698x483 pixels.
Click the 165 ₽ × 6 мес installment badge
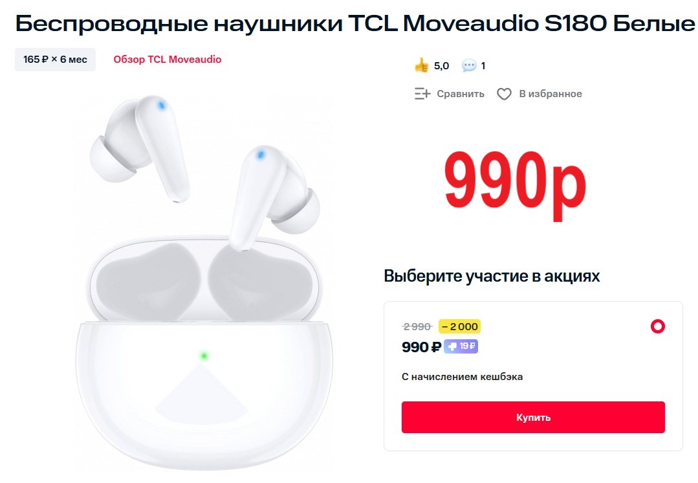55,60
